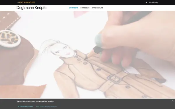Click the user icon beside Anmeldung
The image size is (175, 109).
click(x=146, y=2)
